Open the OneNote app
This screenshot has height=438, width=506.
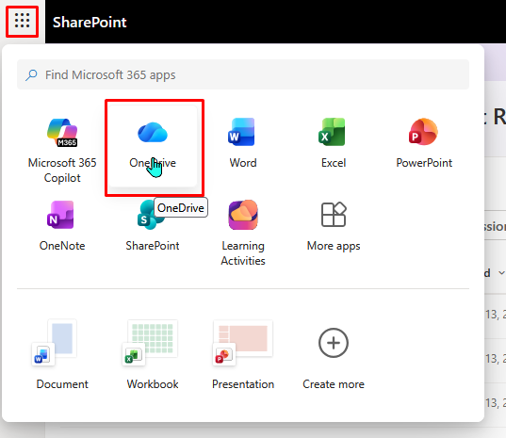[x=62, y=226]
